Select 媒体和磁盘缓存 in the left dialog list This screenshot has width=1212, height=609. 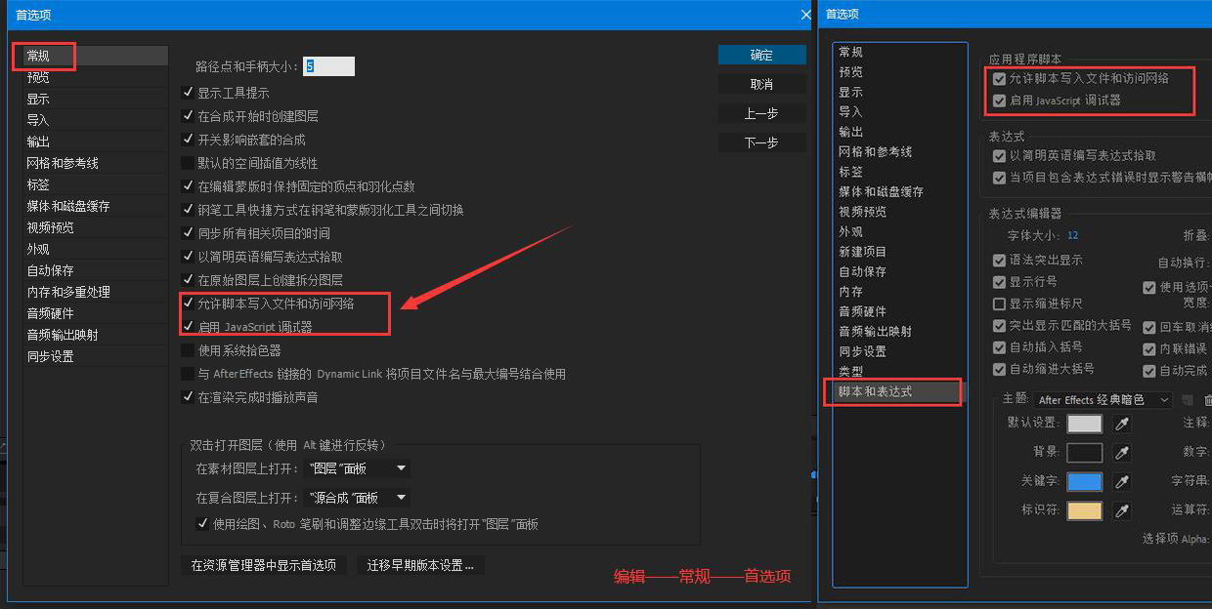tap(96, 206)
